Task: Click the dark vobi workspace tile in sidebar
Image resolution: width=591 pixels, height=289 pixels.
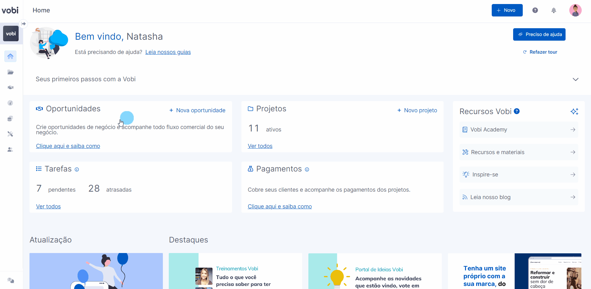Action: [11, 33]
